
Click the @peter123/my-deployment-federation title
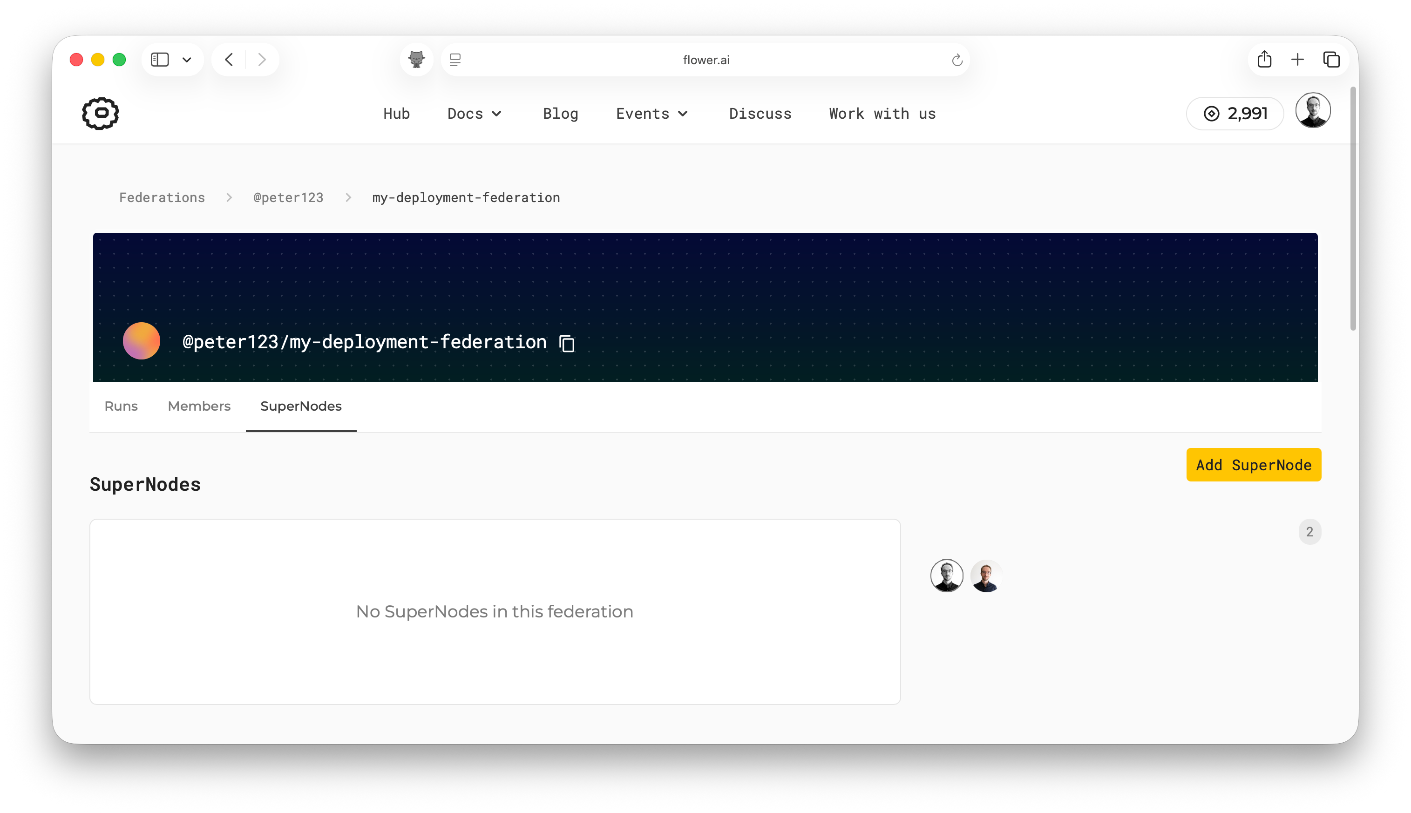coord(364,342)
